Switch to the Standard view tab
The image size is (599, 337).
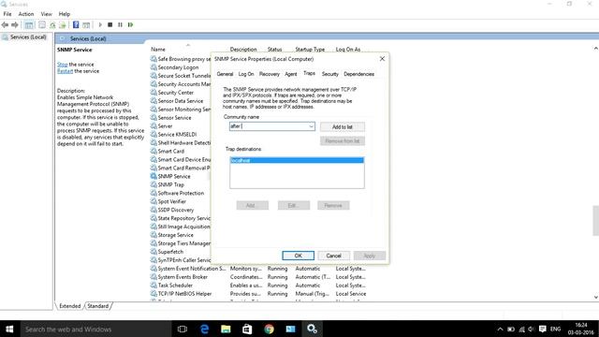(x=97, y=306)
